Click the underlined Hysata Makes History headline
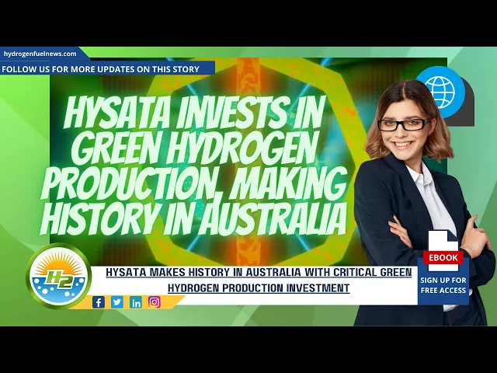The image size is (497, 373). tap(259, 280)
